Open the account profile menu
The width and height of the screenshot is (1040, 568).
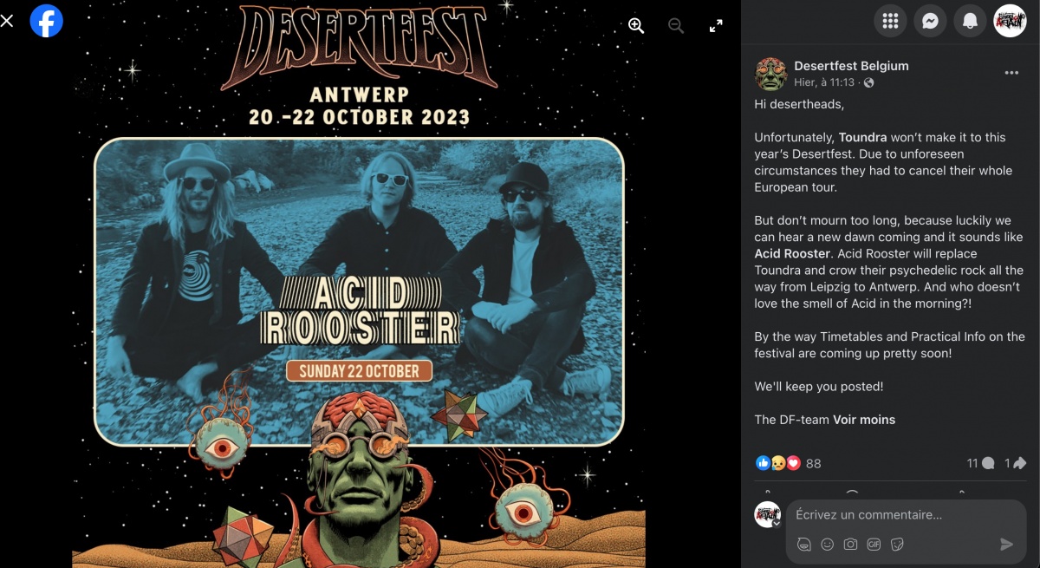click(x=1010, y=22)
